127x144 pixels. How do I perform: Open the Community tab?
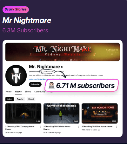tap(40, 92)
